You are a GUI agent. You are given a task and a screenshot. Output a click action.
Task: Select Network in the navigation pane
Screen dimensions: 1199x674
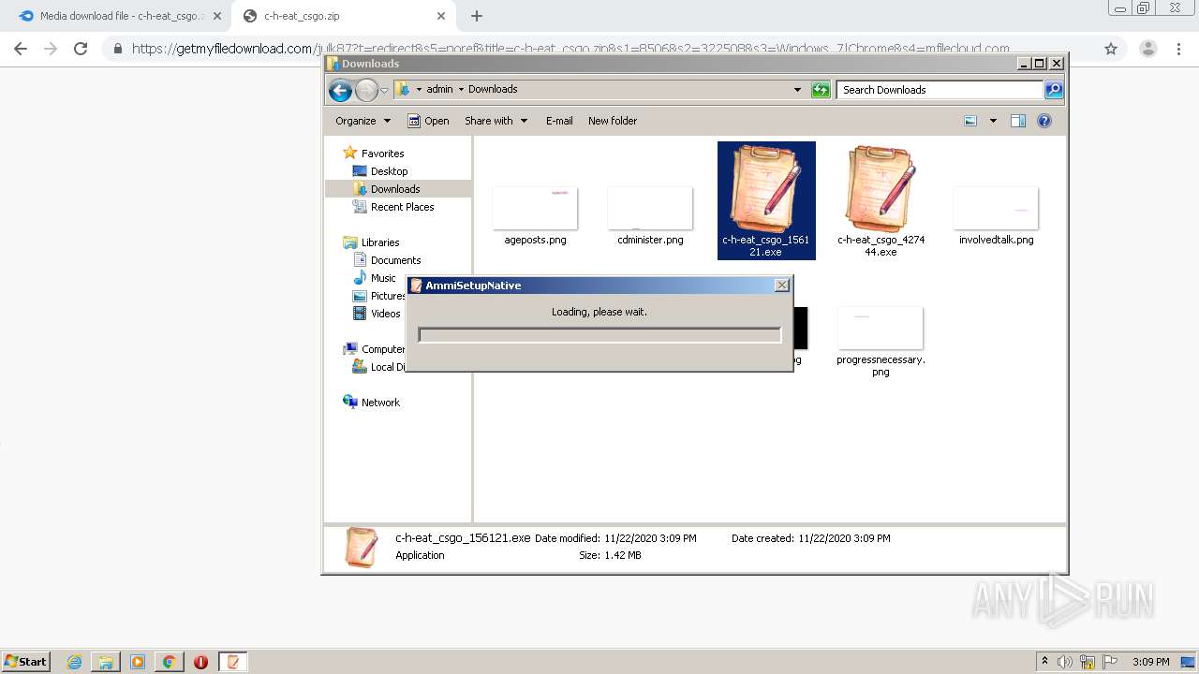380,403
